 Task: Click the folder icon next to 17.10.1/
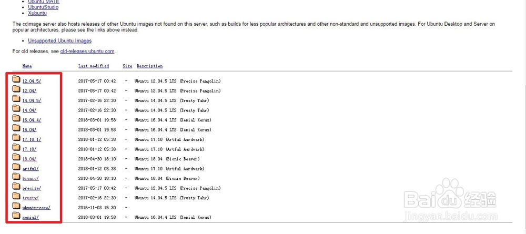16,138
